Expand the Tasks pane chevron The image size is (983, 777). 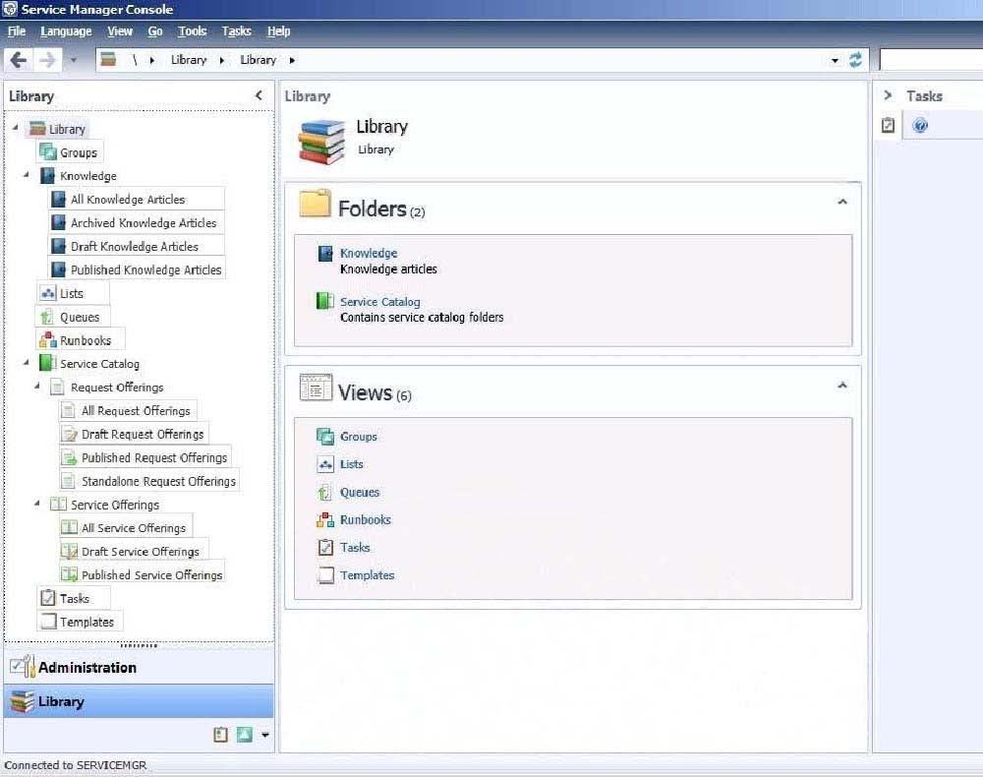click(888, 95)
